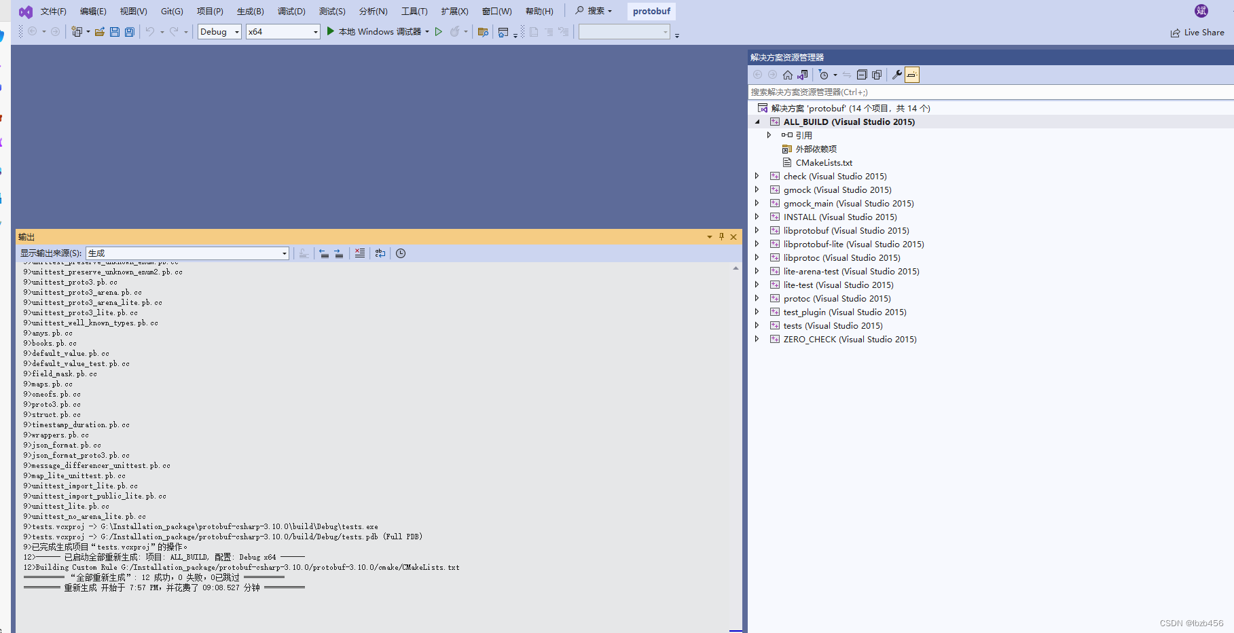Click the Save icon in the toolbar
This screenshot has width=1234, height=633.
pyautogui.click(x=115, y=32)
